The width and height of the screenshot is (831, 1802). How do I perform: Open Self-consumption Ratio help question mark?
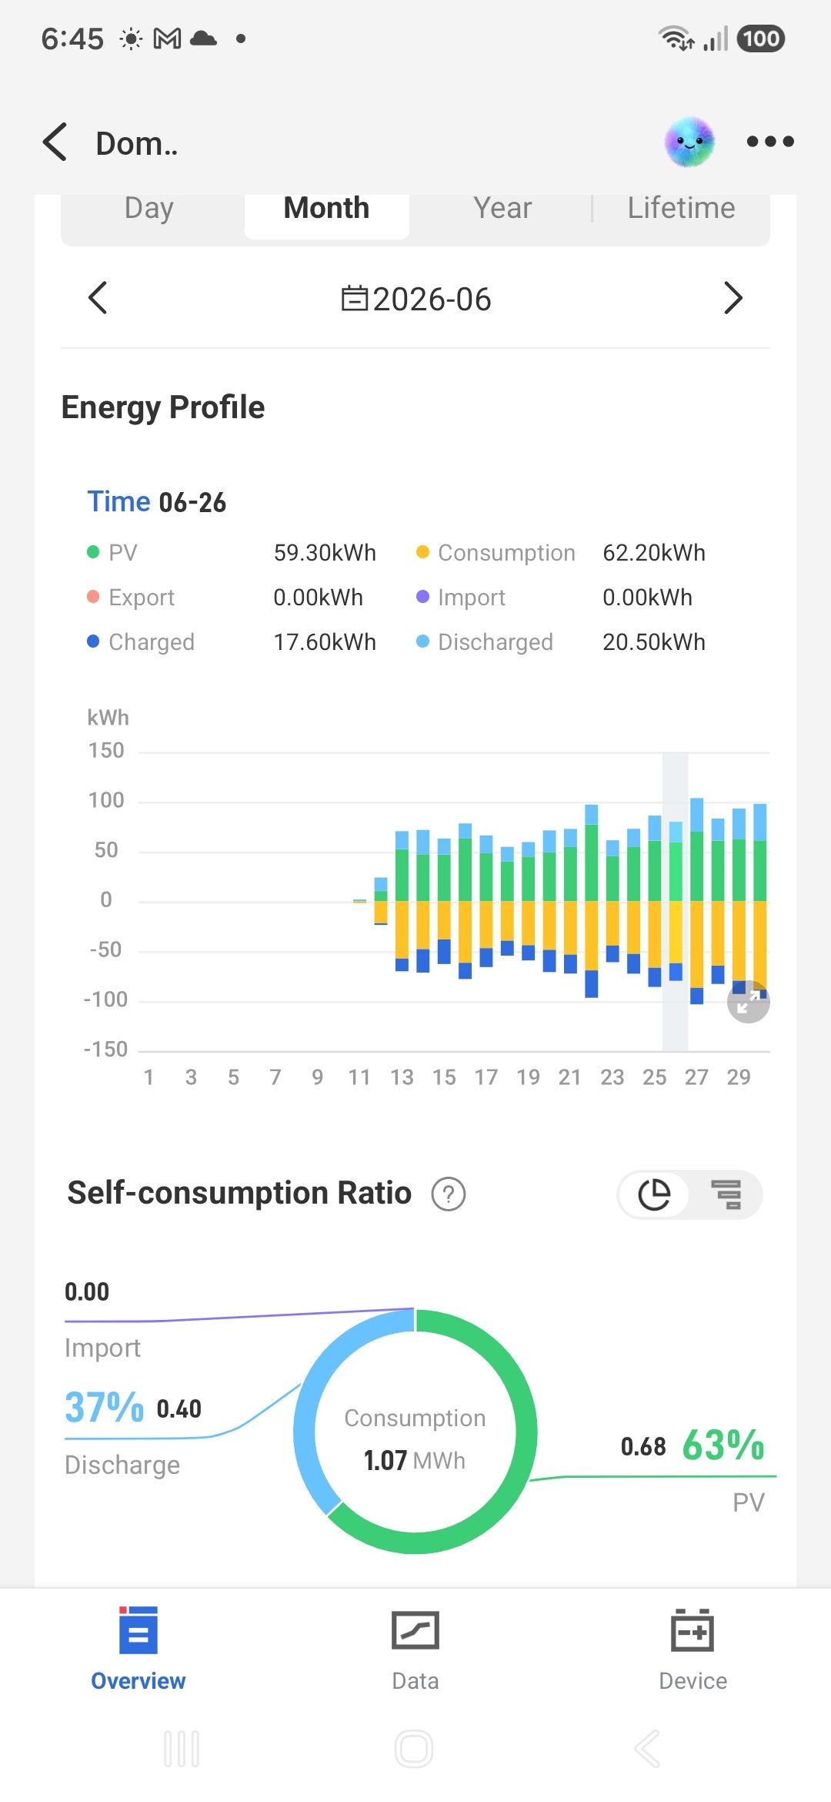point(449,1194)
